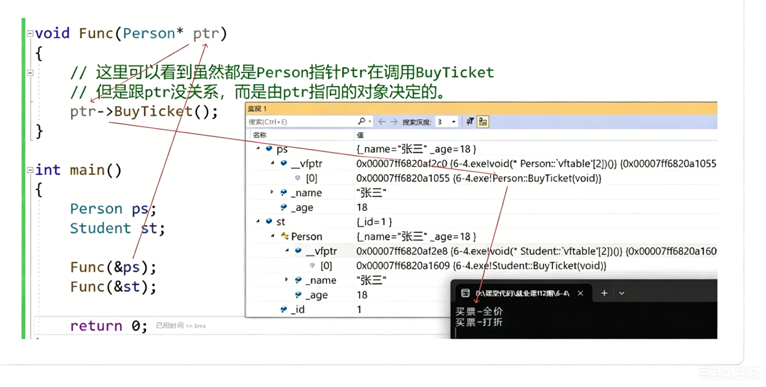Open the search options dropdown arrow

point(370,121)
